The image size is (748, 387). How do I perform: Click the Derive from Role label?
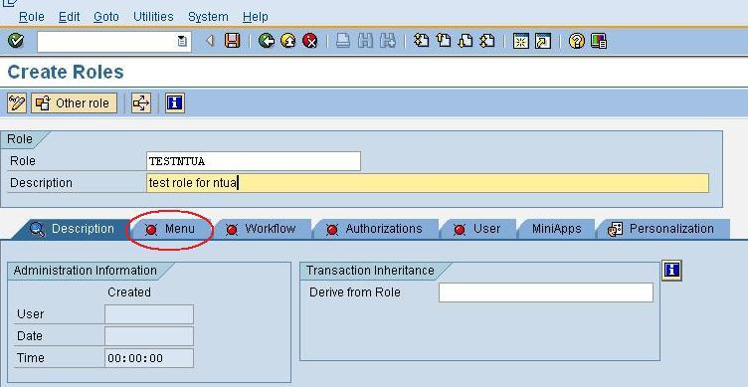coord(354,292)
